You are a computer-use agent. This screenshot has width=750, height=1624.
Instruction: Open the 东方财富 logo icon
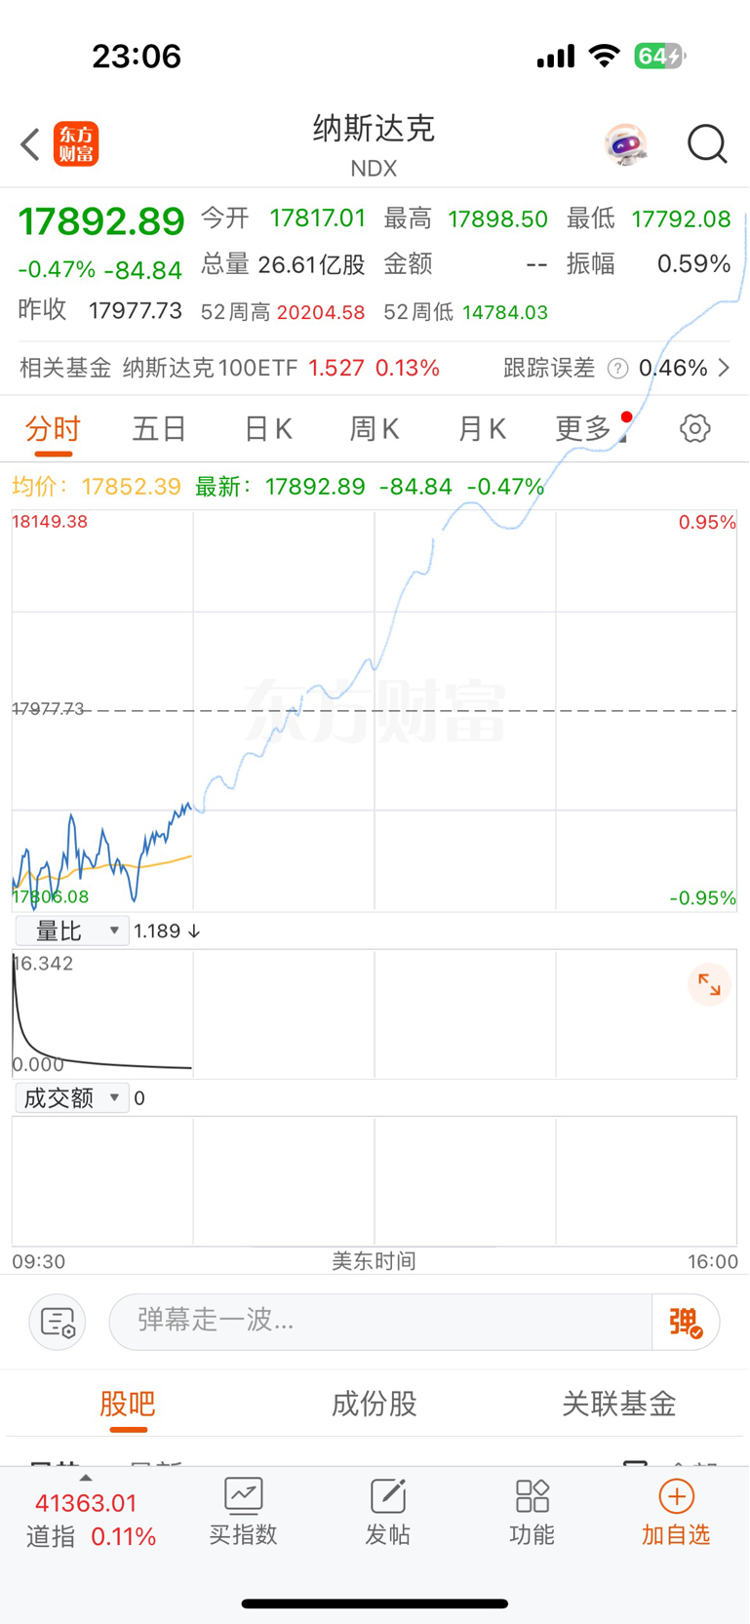[76, 144]
